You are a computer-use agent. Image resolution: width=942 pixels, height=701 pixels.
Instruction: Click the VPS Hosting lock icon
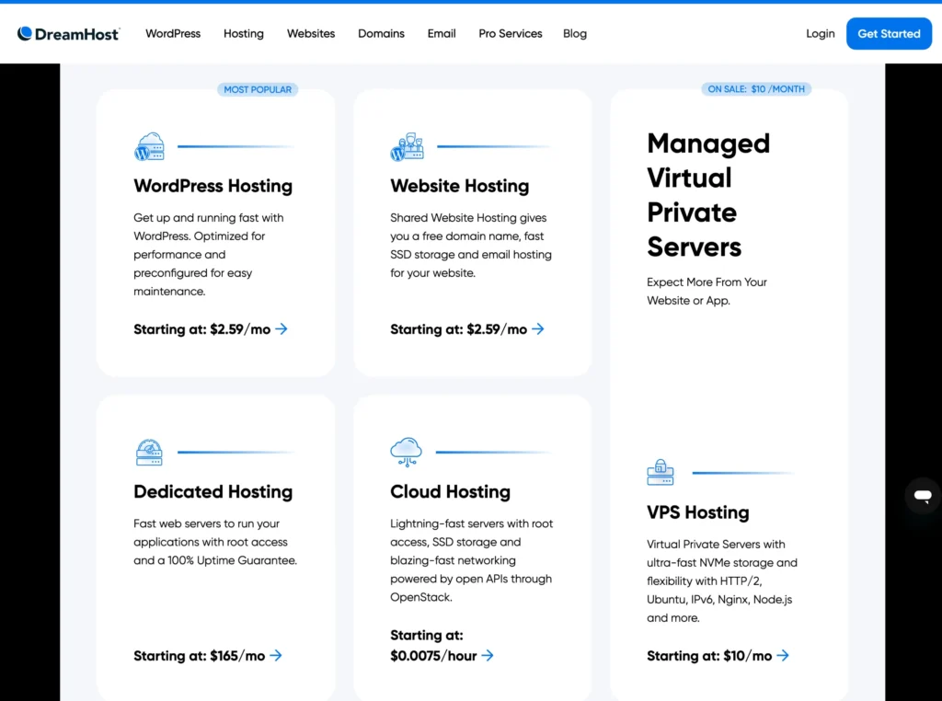tap(661, 473)
